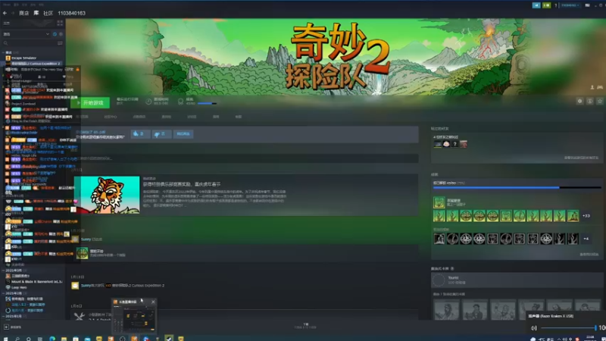This screenshot has height=341, width=606.
Task: Start game with green 开始游戏 button
Action: (x=90, y=103)
